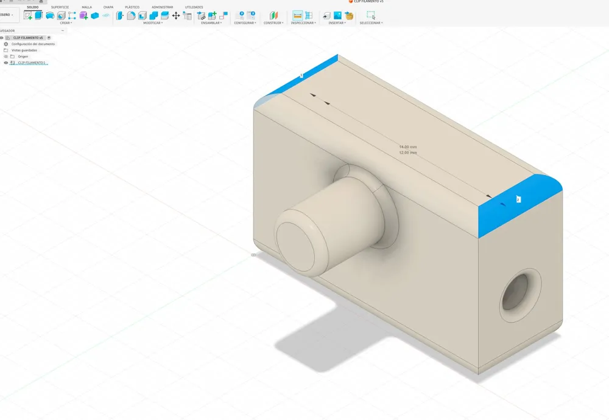Select the Press Pull modify tool
Viewport: 609px width, 420px height.
coord(119,16)
